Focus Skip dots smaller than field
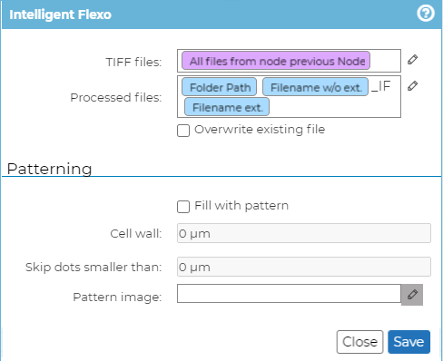Viewport: 443px width, 361px height. 304,267
